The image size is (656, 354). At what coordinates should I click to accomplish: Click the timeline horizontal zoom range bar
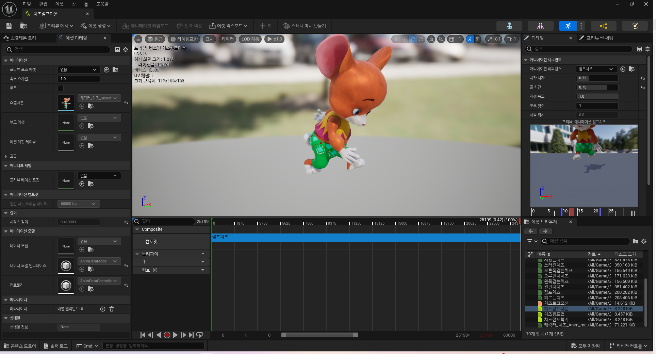click(319, 335)
